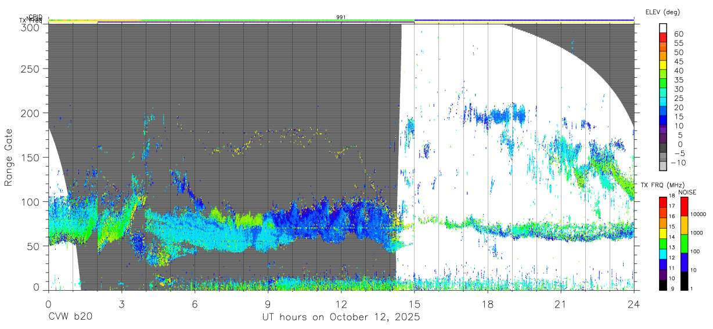Click the '-5' label on elevation scale
This screenshot has width=713, height=329.
click(x=679, y=153)
